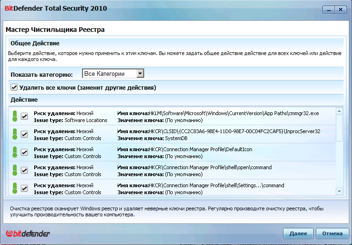Click the 'Далее' button
352x245 pixels.
[x=298, y=233]
